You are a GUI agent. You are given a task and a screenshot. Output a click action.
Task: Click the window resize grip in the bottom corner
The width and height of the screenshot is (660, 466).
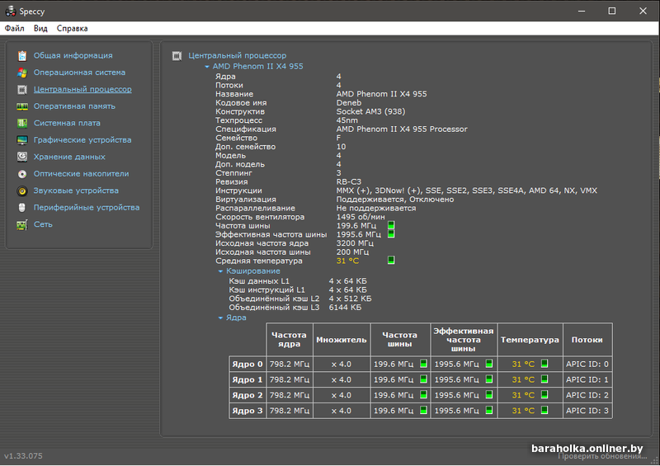654,460
